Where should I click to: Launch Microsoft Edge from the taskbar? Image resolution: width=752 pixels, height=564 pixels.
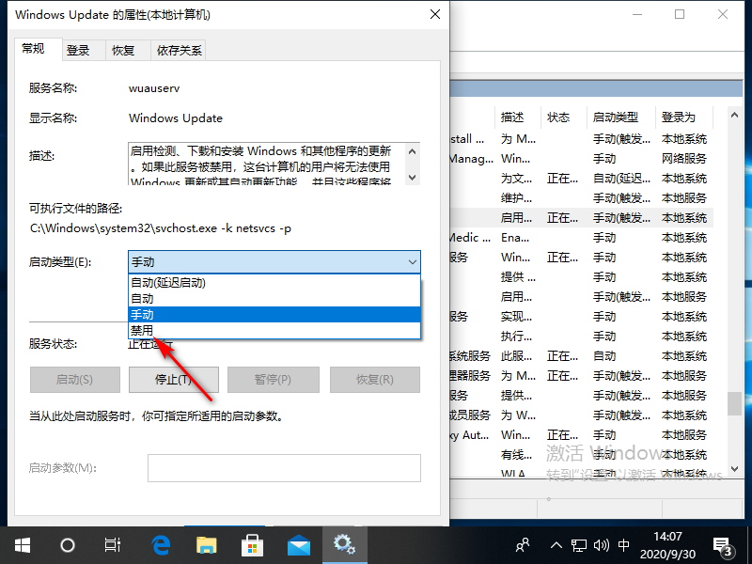(x=160, y=544)
